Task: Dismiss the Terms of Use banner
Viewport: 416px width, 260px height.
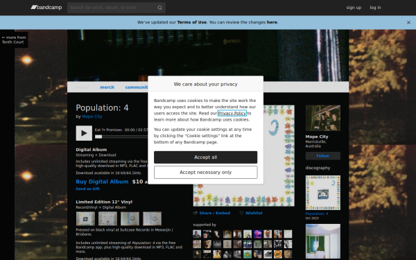Action: click(x=408, y=23)
